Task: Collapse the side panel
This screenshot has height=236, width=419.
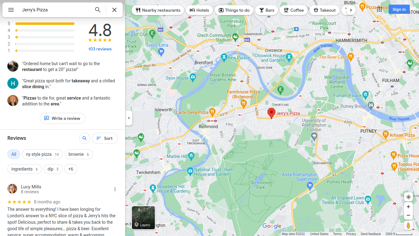Action: [x=129, y=118]
